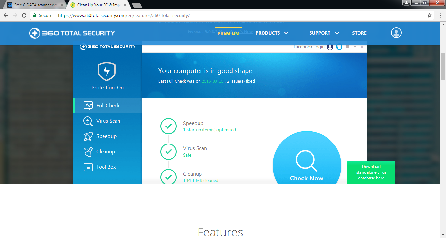The width and height of the screenshot is (446, 238).
Task: Click the browser forward arrow
Action: [x=15, y=15]
